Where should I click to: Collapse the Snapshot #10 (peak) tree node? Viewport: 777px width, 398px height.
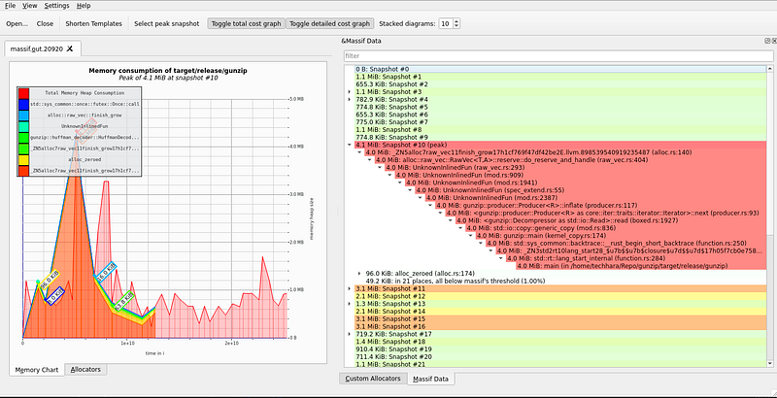(350, 145)
